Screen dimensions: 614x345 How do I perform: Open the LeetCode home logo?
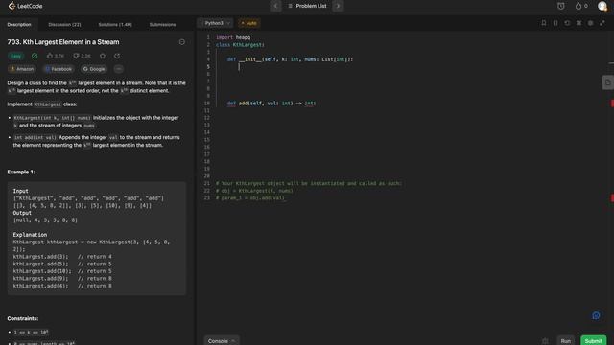click(x=26, y=6)
